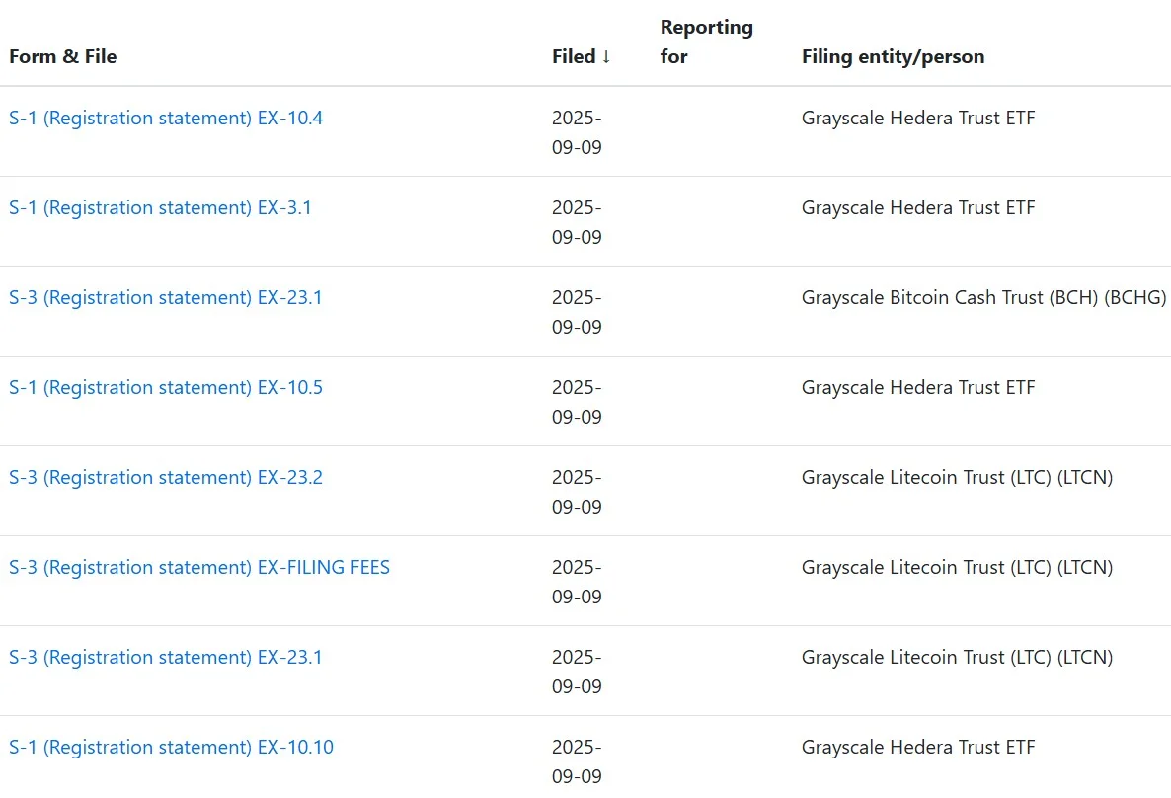Open the S-3 Registration statement EX-23.2 link
Viewport: 1171px width, 798px height.
166,477
